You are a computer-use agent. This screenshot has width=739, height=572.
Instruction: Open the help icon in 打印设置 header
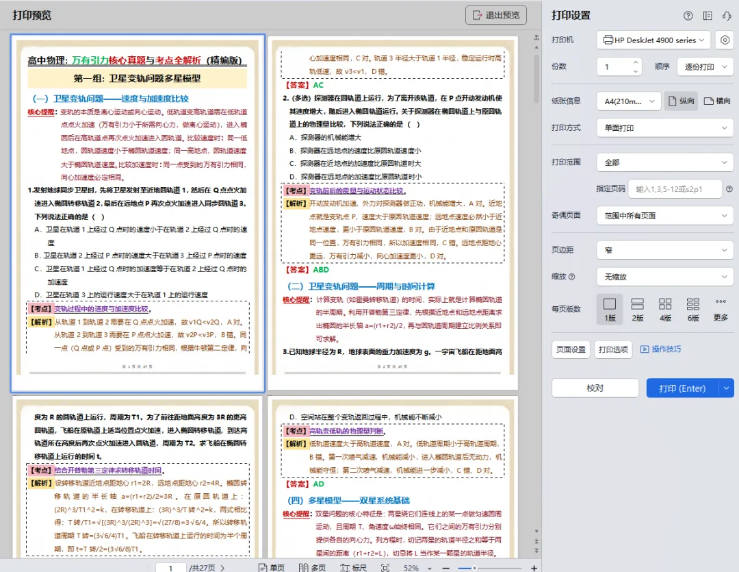688,16
